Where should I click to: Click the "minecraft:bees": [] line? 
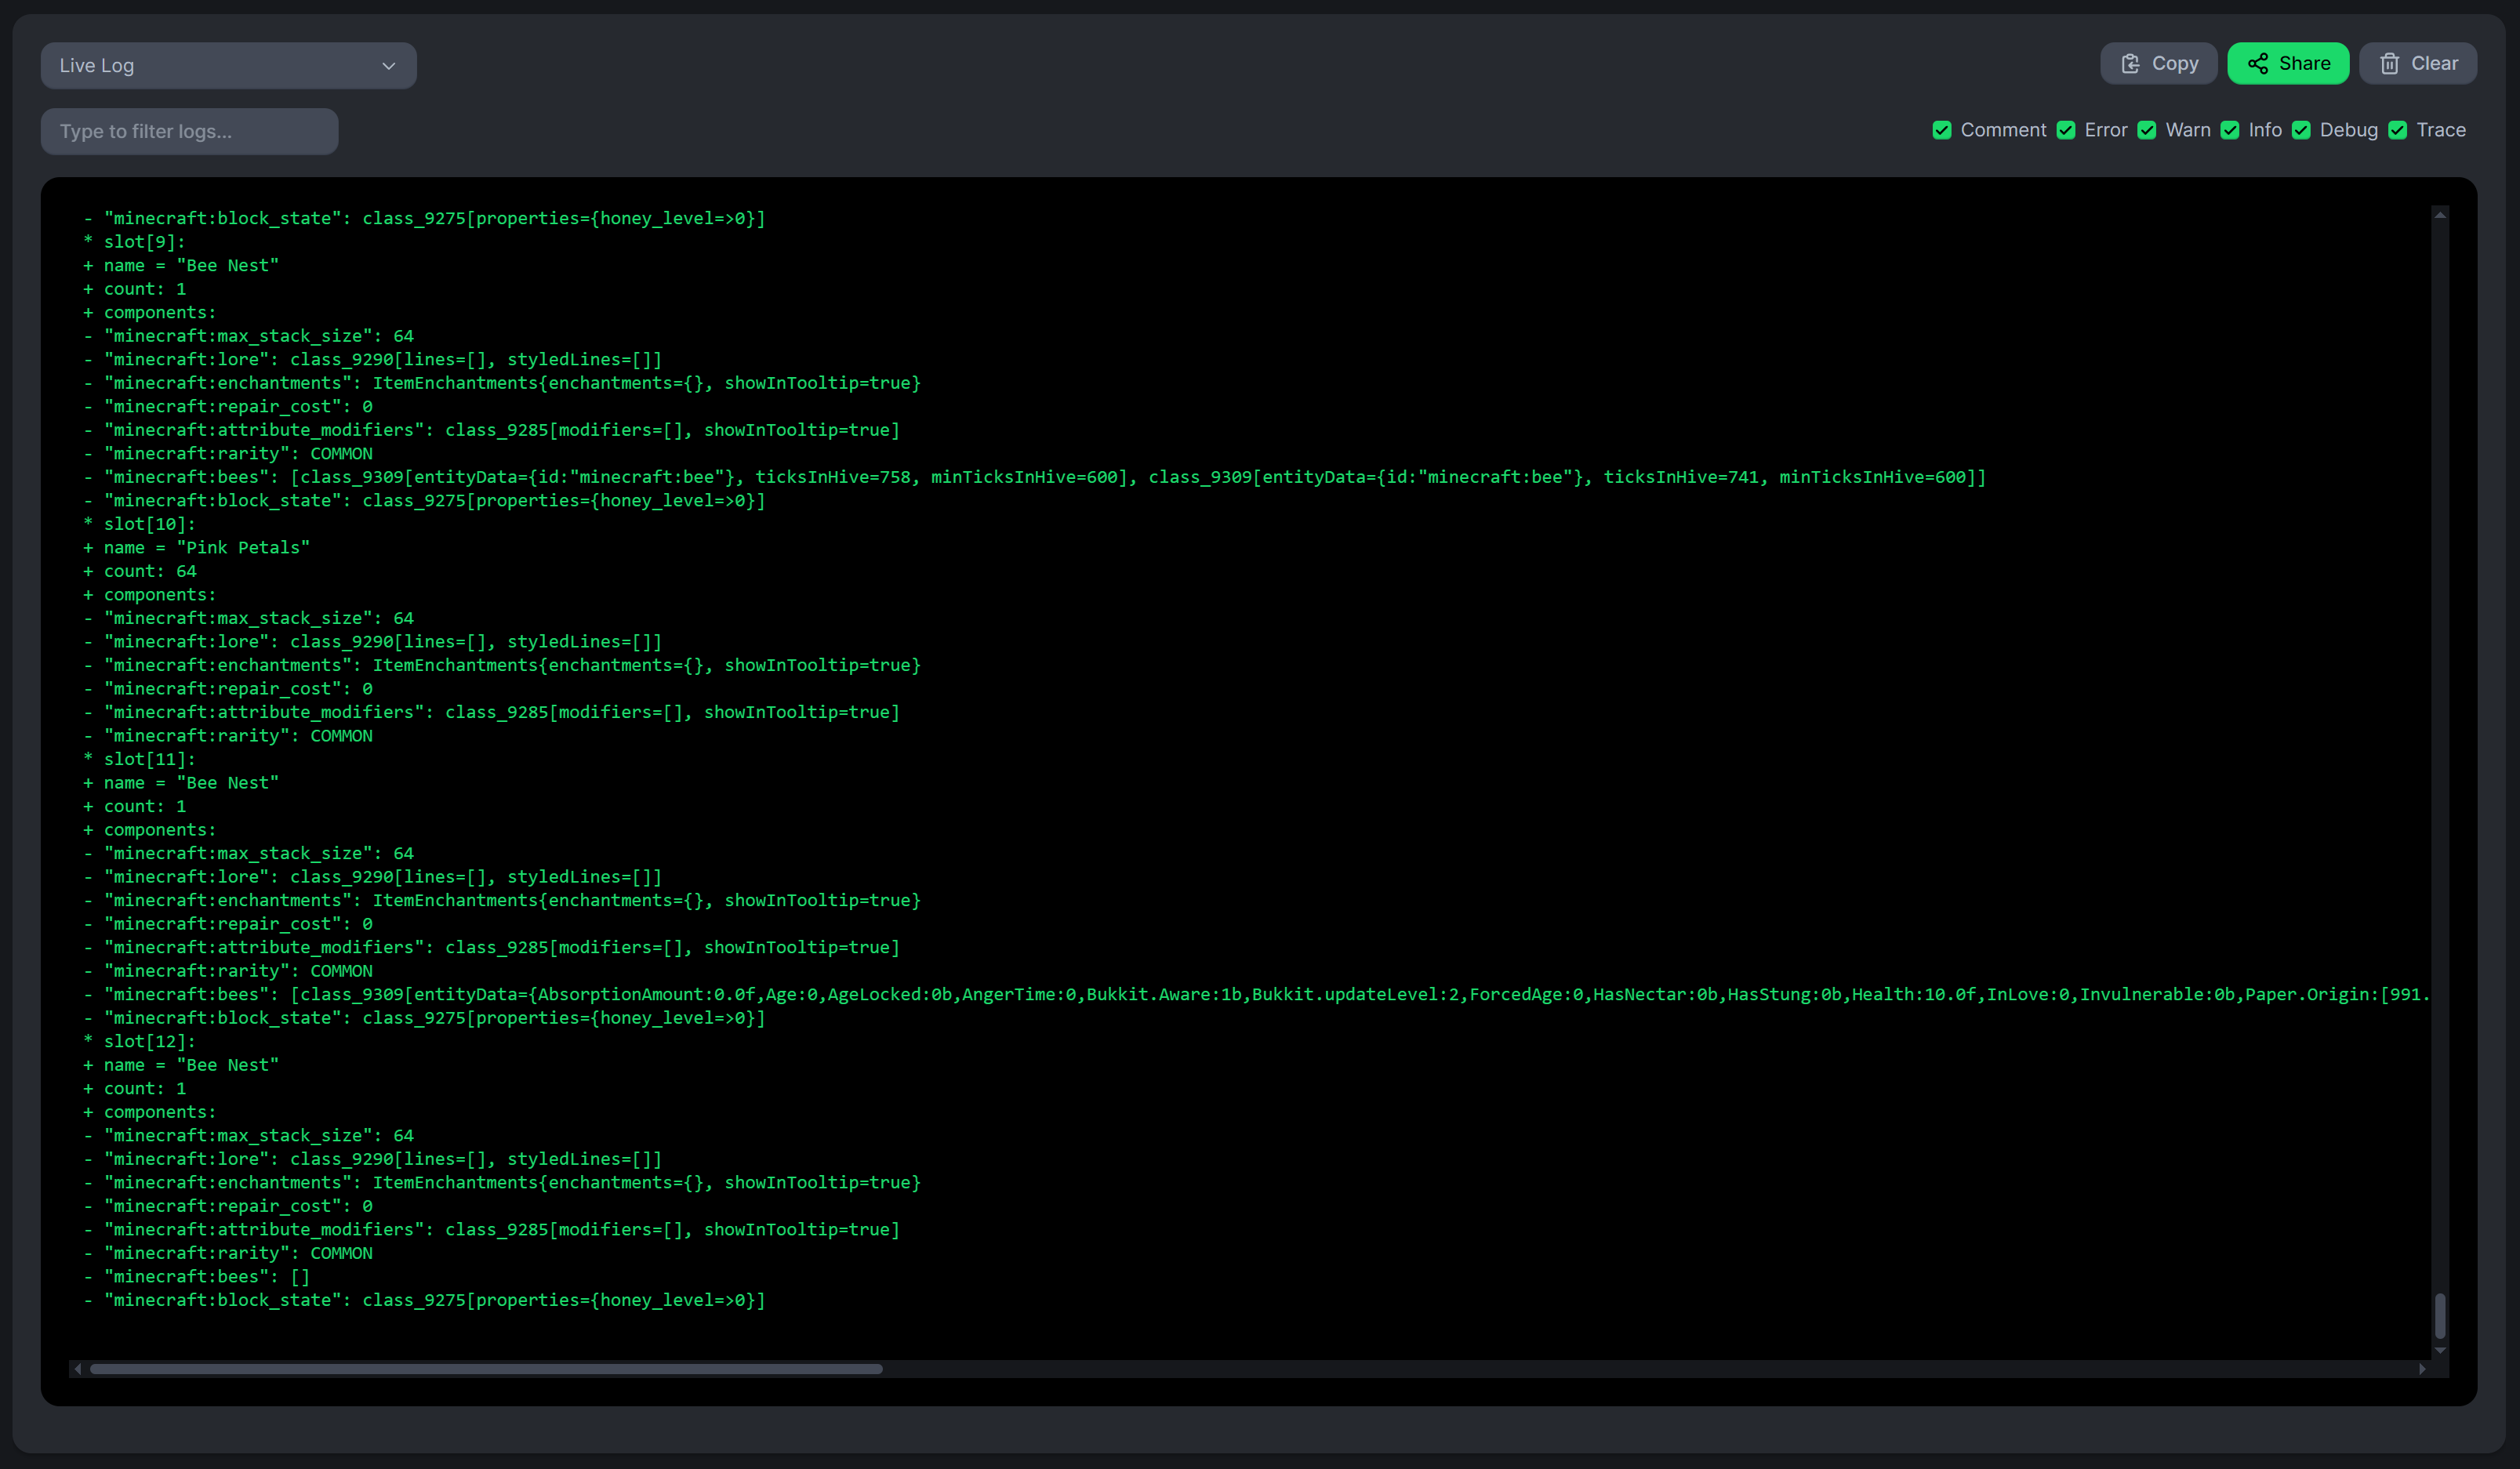(197, 1277)
